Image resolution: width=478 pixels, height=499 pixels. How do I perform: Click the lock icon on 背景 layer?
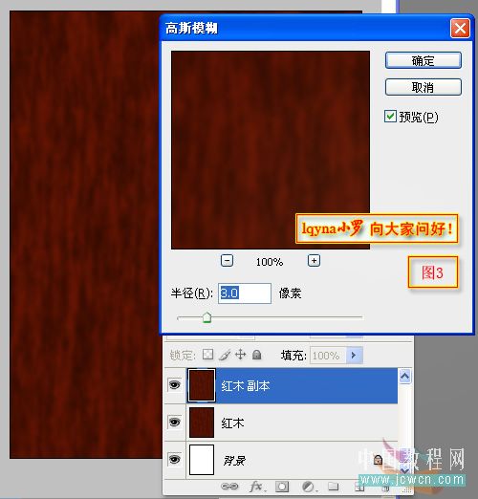point(378,460)
